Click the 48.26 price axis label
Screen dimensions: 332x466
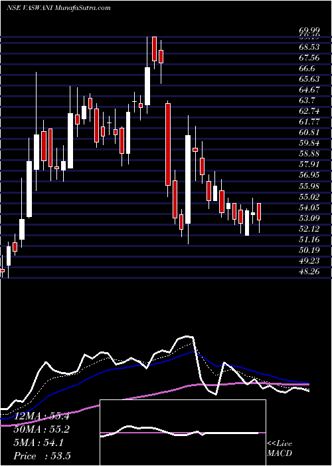click(x=309, y=272)
